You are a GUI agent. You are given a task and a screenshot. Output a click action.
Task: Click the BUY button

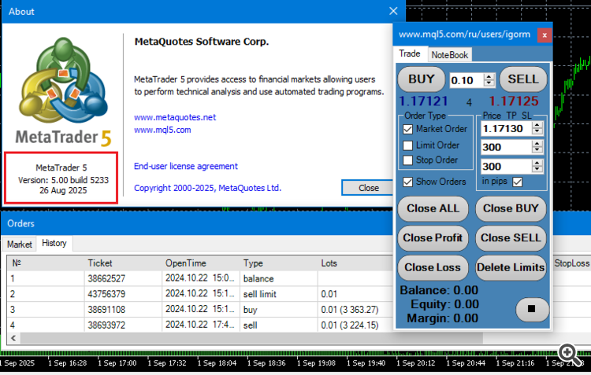(422, 79)
